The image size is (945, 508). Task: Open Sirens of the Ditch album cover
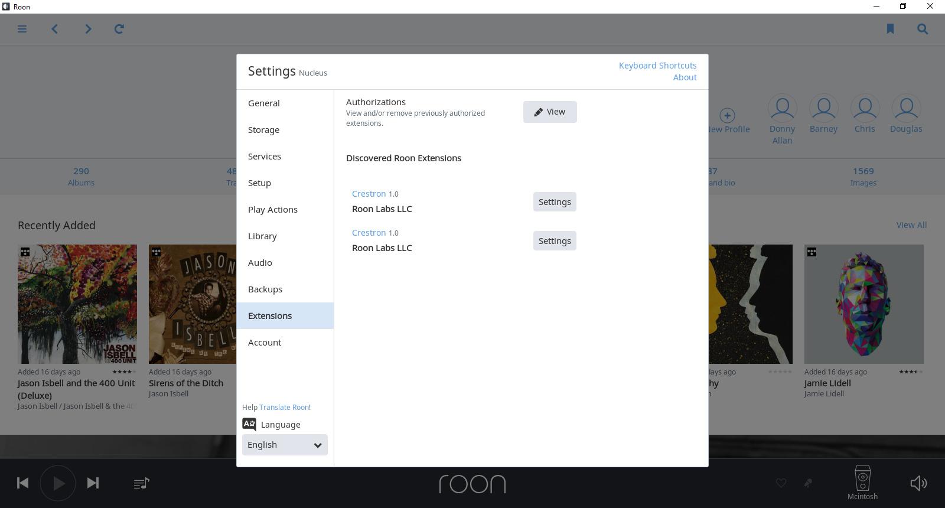pyautogui.click(x=193, y=304)
